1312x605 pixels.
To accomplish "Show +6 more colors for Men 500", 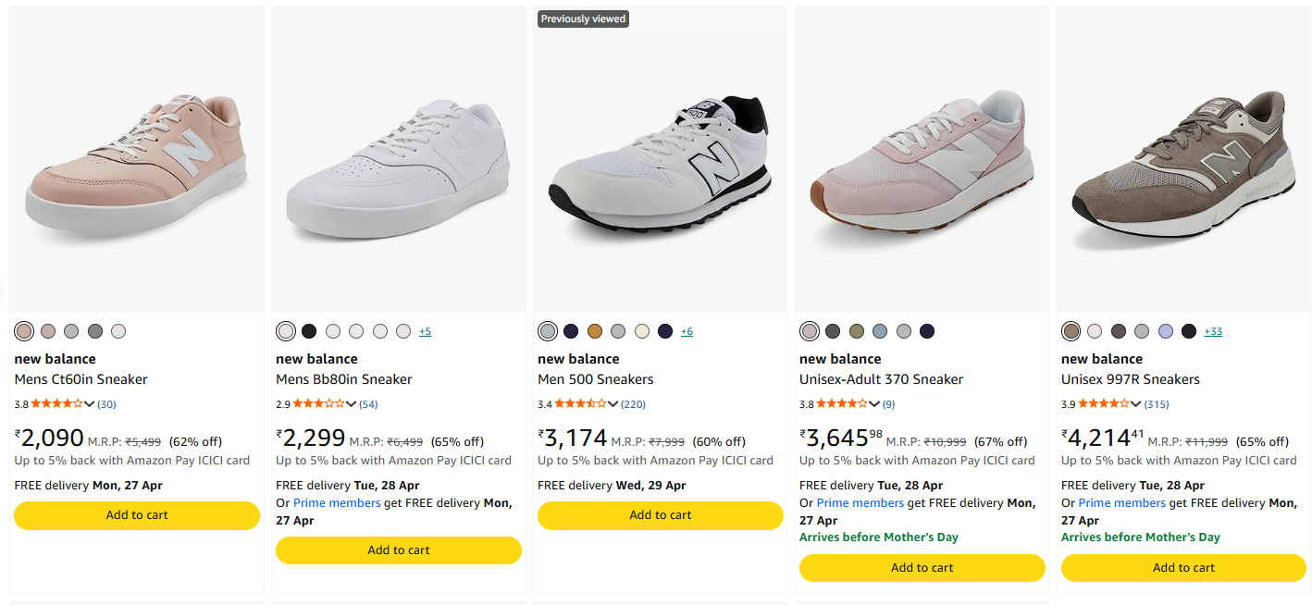I will tap(687, 332).
